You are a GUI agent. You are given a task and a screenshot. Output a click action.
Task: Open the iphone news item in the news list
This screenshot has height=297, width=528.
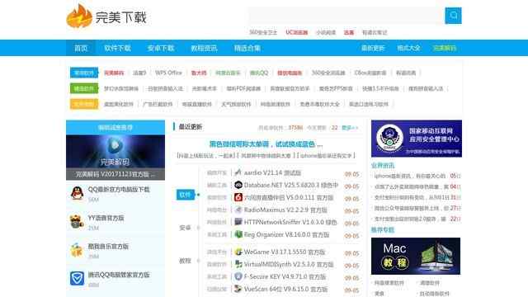[410, 176]
